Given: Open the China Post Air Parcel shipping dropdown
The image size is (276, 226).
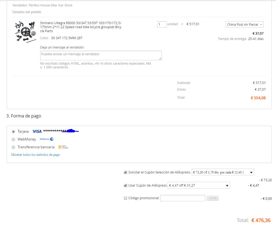Looking at the screenshot, I should tap(245, 24).
